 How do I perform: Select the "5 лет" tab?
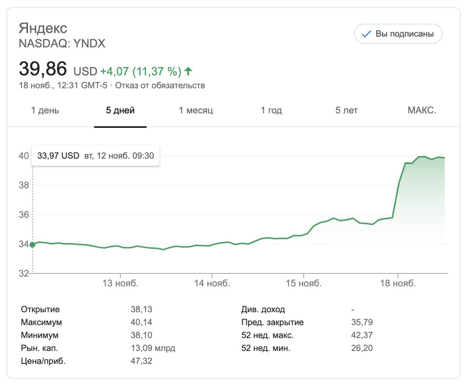click(x=346, y=110)
